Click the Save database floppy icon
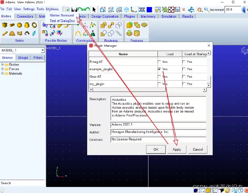 pos(74,10)
